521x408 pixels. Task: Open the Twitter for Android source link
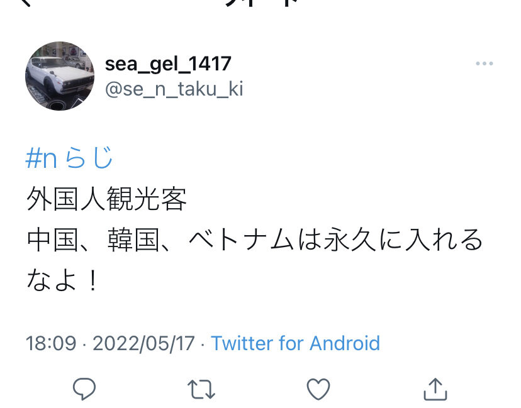click(295, 343)
